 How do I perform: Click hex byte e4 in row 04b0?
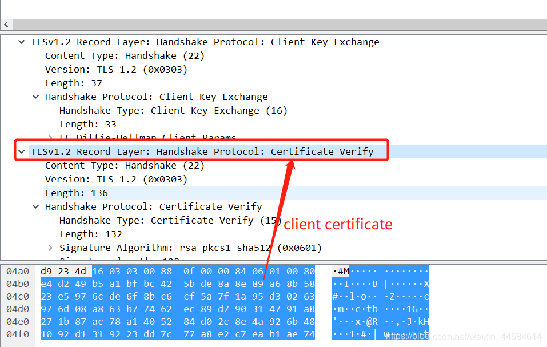point(46,284)
